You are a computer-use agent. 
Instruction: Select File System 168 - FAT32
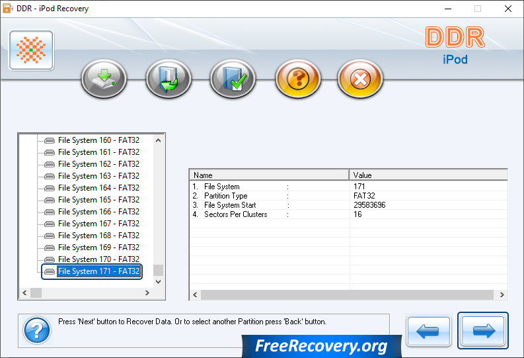click(x=98, y=236)
